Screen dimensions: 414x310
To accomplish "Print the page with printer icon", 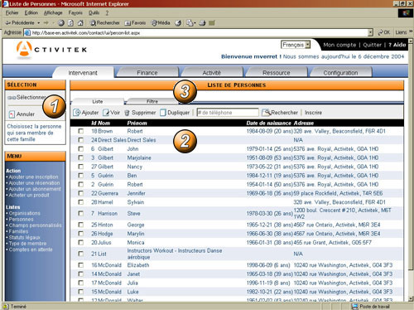I will pyautogui.click(x=202, y=23).
